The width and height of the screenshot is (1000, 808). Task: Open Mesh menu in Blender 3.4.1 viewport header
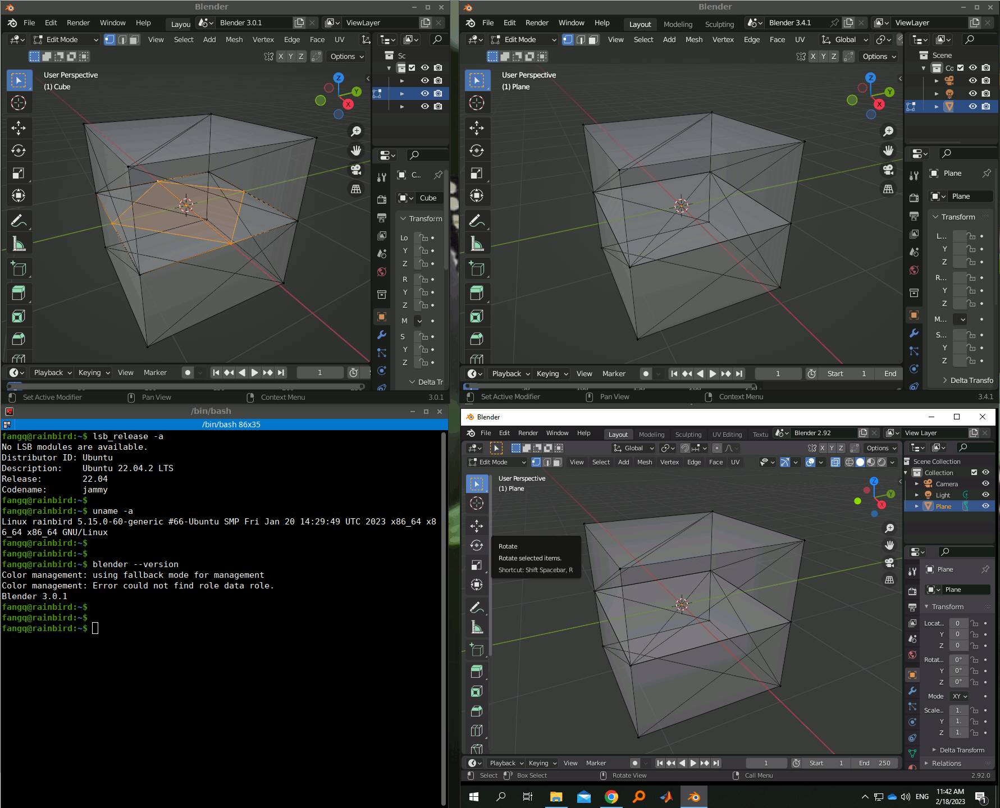pos(694,39)
